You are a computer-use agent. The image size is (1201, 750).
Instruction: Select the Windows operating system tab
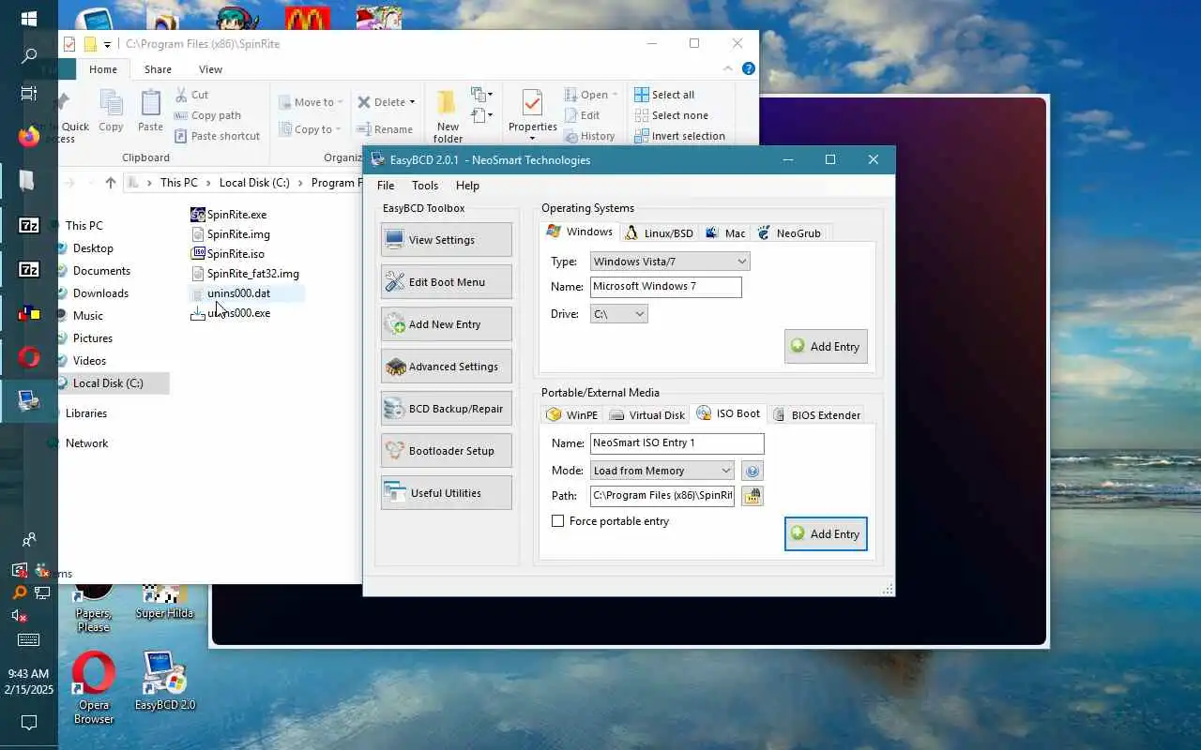point(580,232)
